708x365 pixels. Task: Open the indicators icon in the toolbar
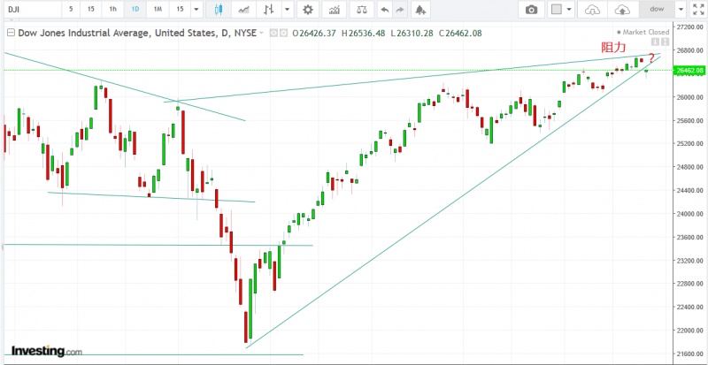(x=334, y=10)
